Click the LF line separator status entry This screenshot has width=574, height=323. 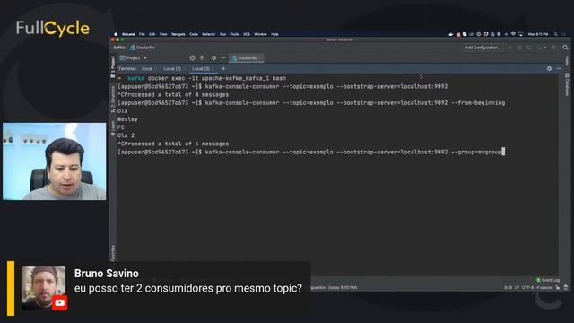[x=517, y=287]
